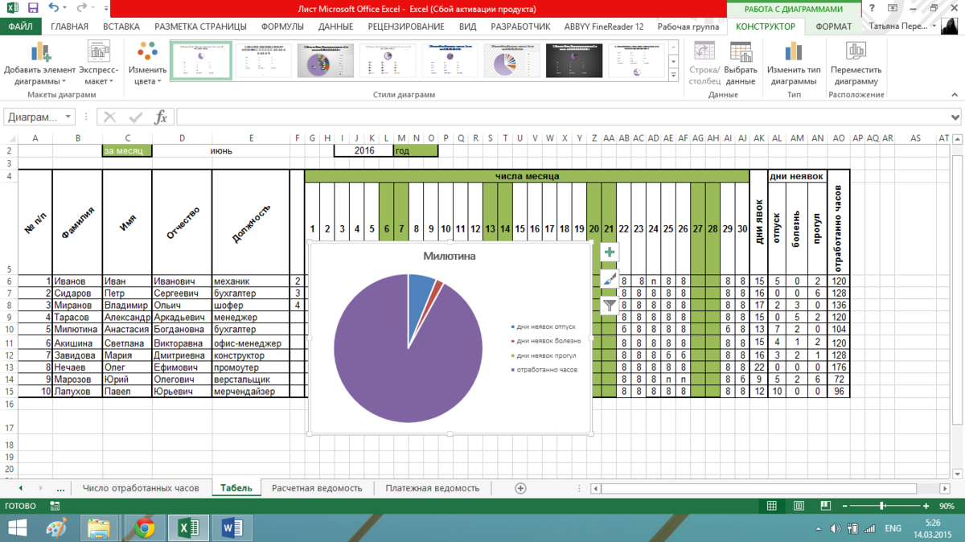The width and height of the screenshot is (965, 542).
Task: Open Windows Start button
Action: click(16, 528)
